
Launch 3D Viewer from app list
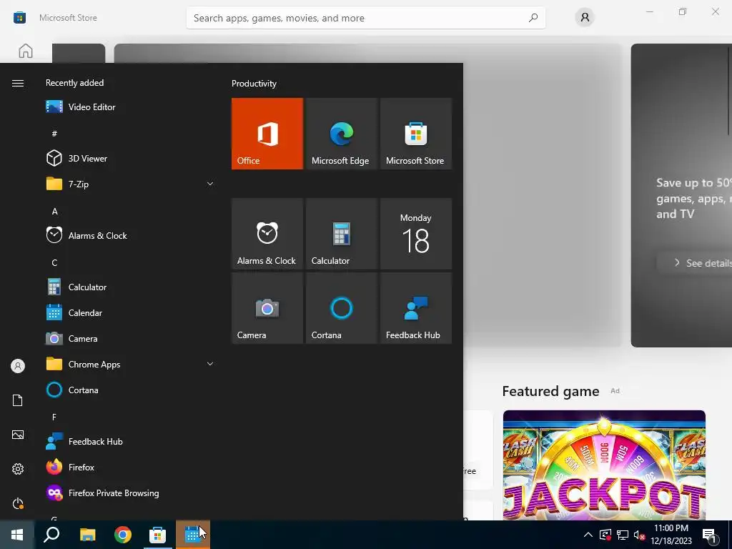[130, 158]
